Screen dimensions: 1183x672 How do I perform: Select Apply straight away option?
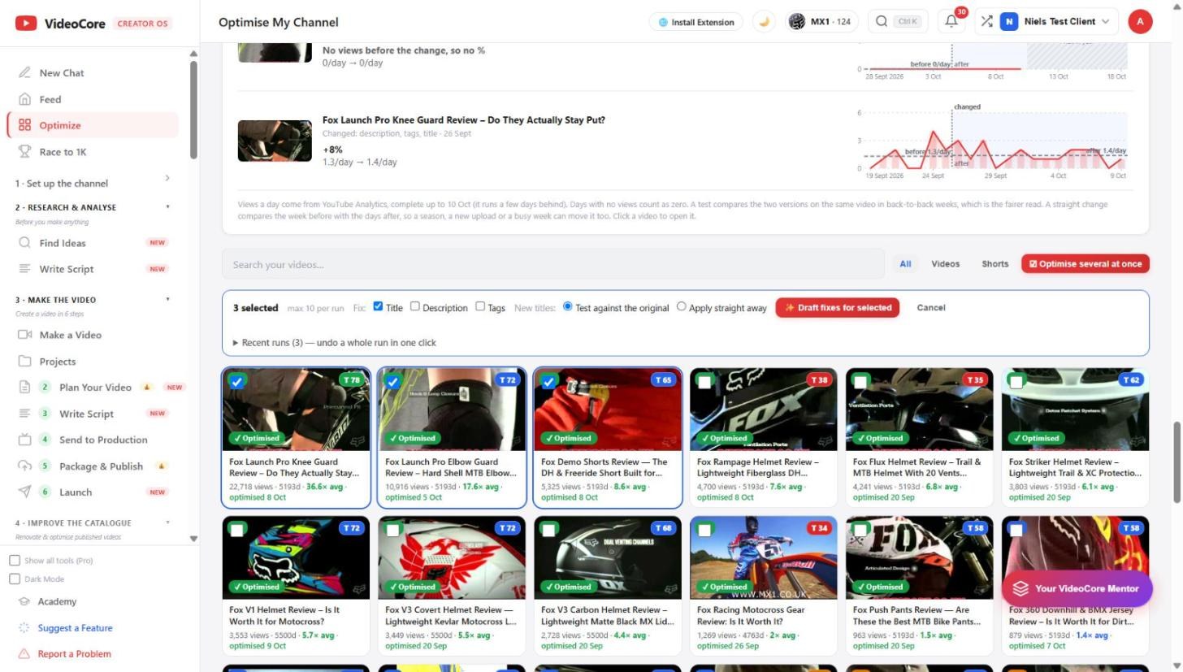(682, 306)
